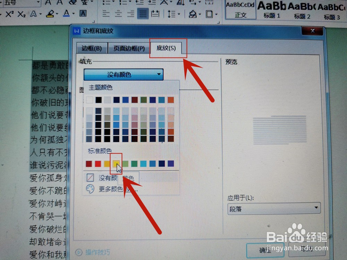Image resolution: width=347 pixels, height=260 pixels.
Task: Open the numbered list dropdown arrow
Action: tap(130, 2)
